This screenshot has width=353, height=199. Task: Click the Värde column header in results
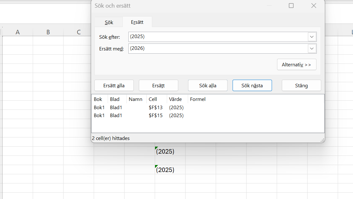point(175,99)
